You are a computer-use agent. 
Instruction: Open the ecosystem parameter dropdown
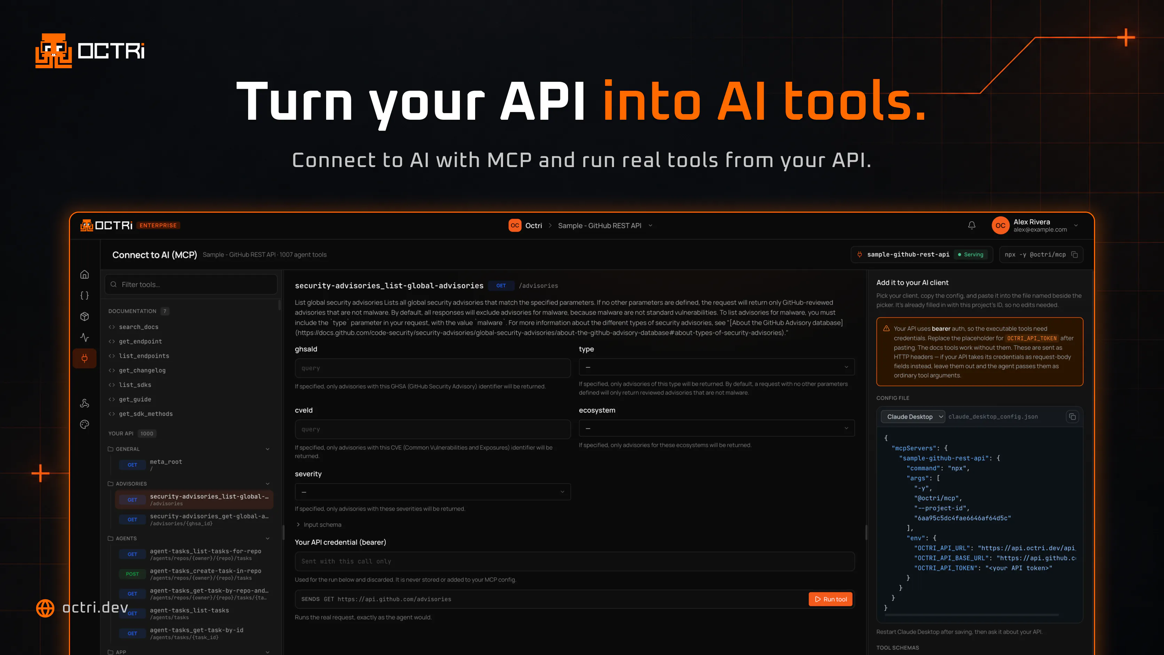pos(717,428)
